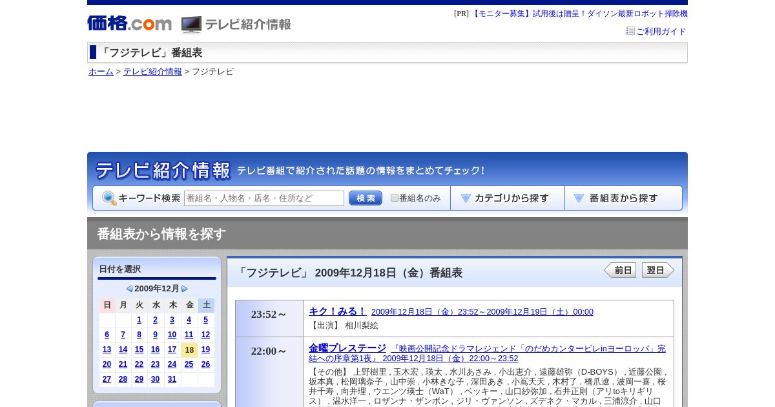
Task: Select December 11 in calendar
Action: (189, 335)
